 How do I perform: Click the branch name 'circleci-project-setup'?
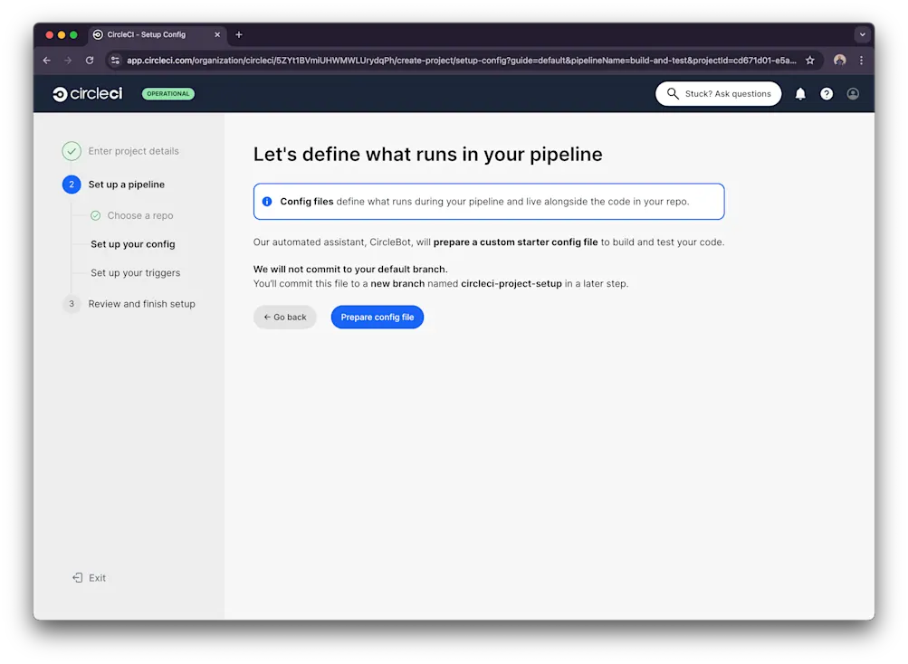[x=511, y=284]
